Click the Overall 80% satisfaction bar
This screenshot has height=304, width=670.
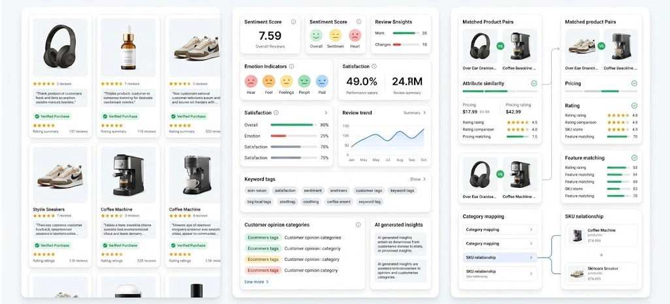(x=294, y=125)
